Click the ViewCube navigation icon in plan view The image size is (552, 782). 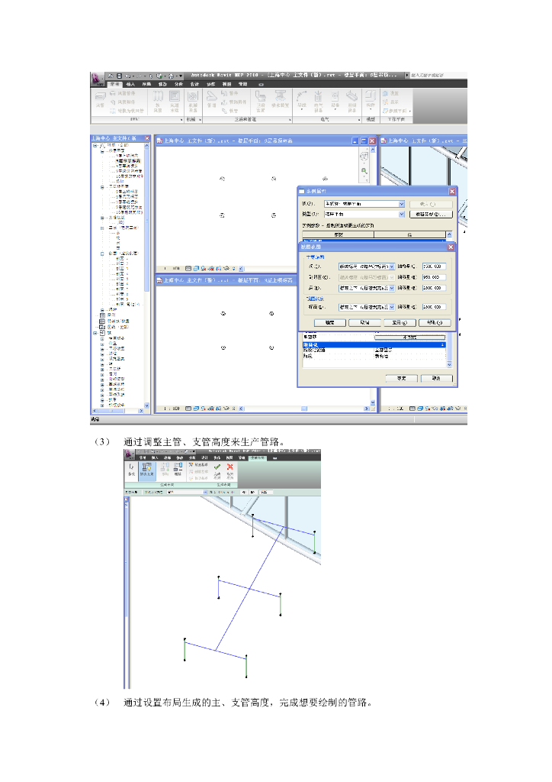point(364,157)
